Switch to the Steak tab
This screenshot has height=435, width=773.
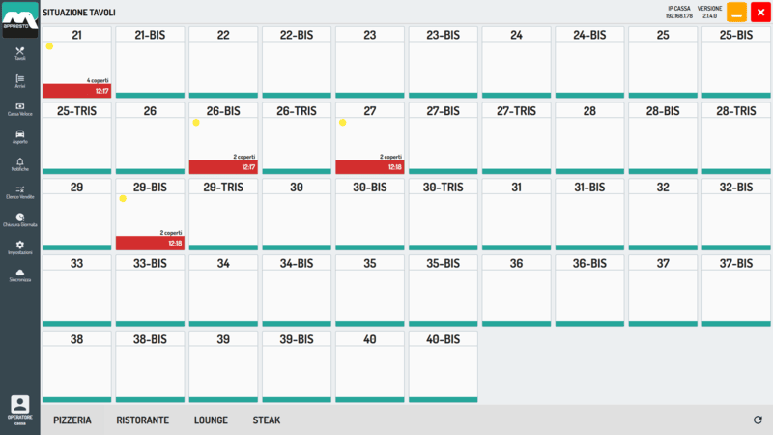267,420
